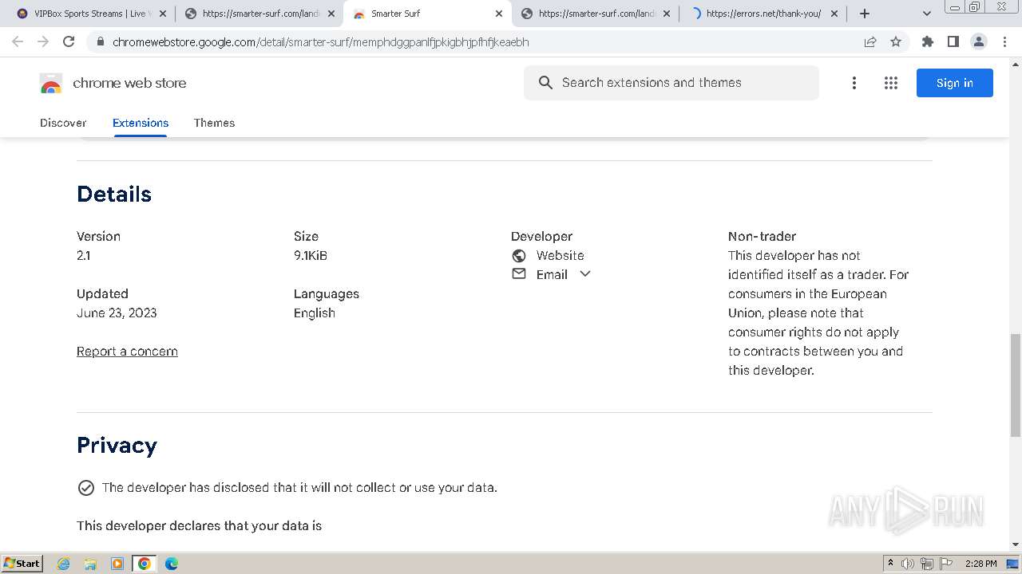Open the Chrome extensions puzzle icon

click(x=927, y=41)
